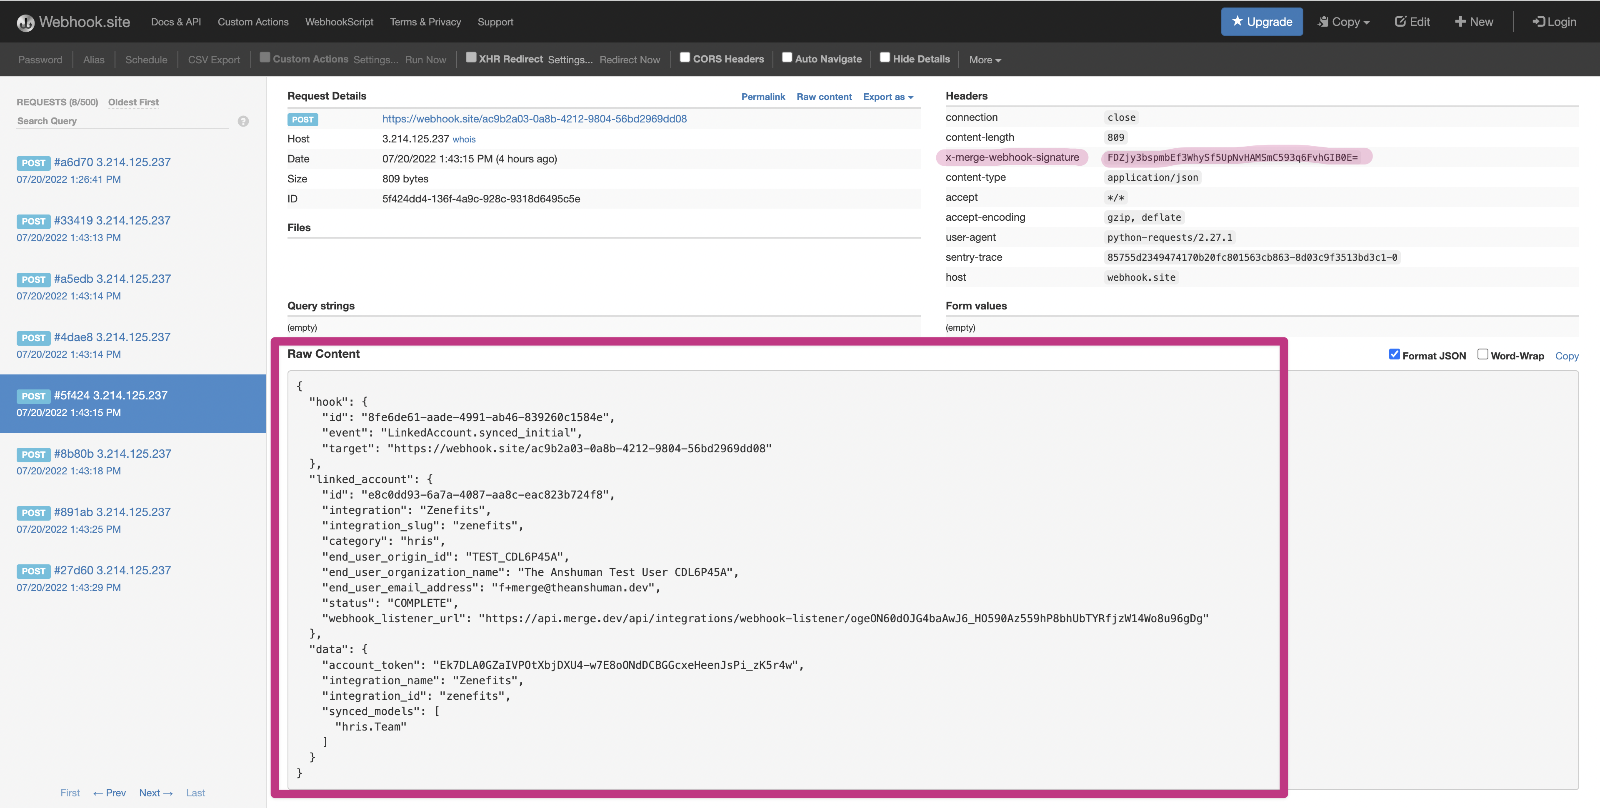
Task: Select request #a6d70
Action: coord(133,170)
